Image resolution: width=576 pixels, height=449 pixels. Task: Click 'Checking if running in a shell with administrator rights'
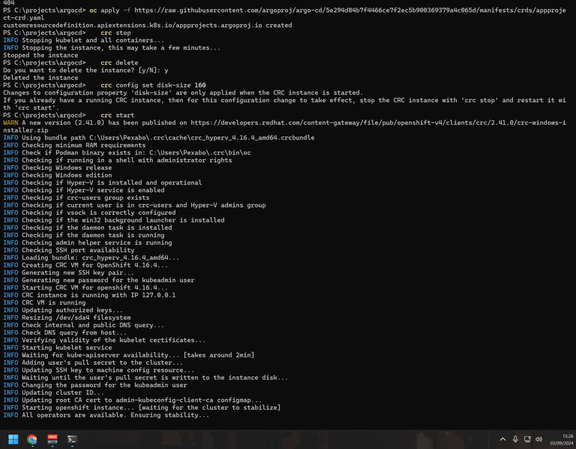pos(118,160)
